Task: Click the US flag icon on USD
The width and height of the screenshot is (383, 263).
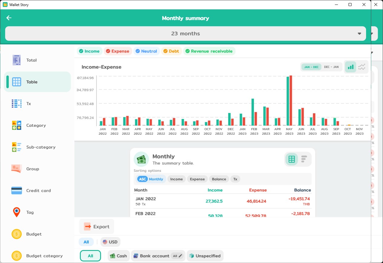Action: [x=105, y=242]
